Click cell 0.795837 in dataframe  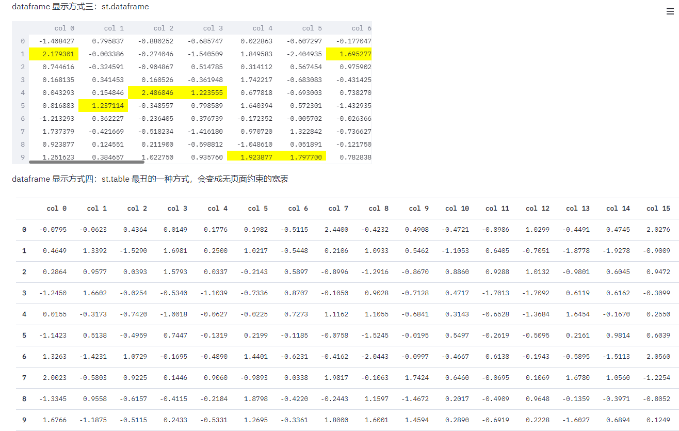pyautogui.click(x=103, y=41)
